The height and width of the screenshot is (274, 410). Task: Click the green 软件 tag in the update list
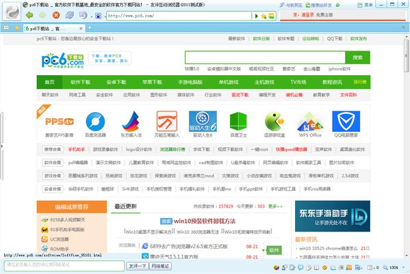click(x=274, y=250)
